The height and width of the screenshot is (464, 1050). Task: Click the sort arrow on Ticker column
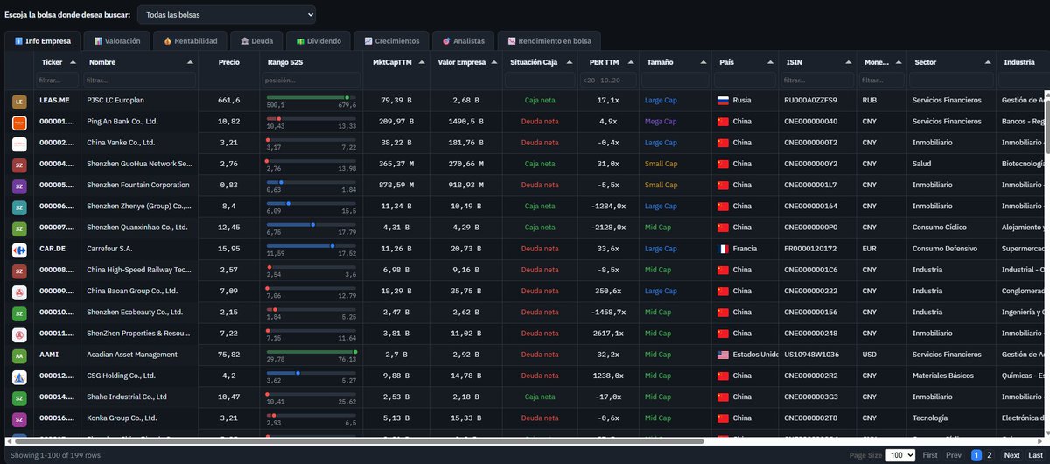(x=73, y=62)
